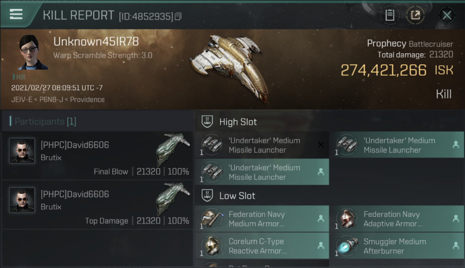465x268 pixels.
Task: Select the Federation Navy Adaptive Armor icon
Action: pos(346,219)
